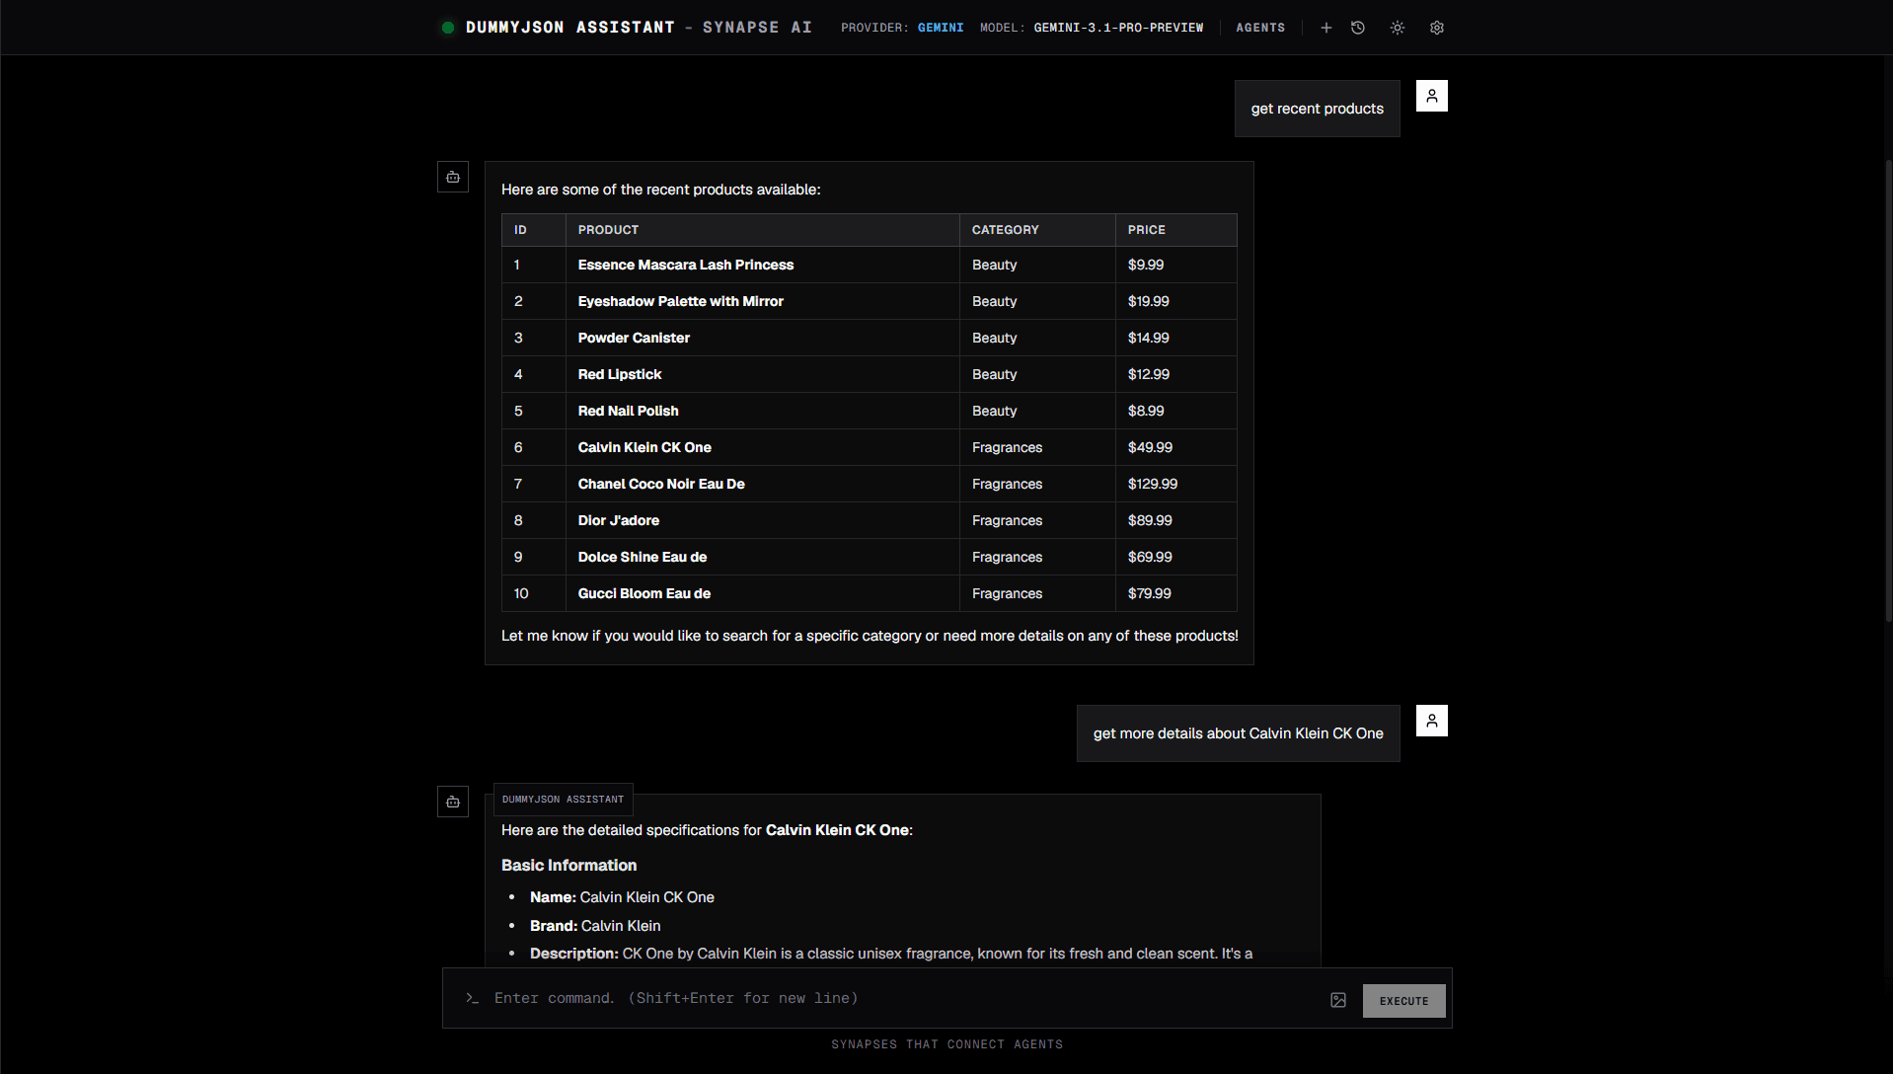Select the 'Red Nail Polish' product name
The image size is (1893, 1074).
[x=629, y=411]
